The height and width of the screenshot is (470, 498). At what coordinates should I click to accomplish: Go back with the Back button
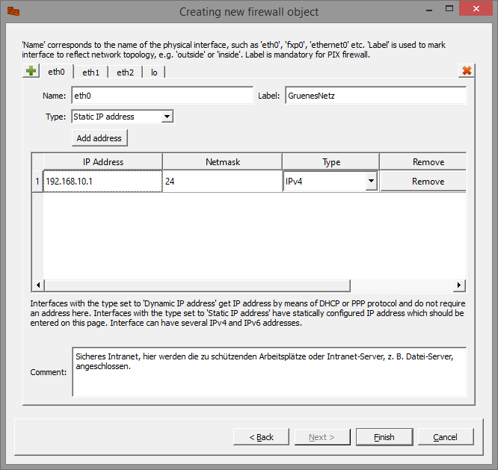click(261, 437)
